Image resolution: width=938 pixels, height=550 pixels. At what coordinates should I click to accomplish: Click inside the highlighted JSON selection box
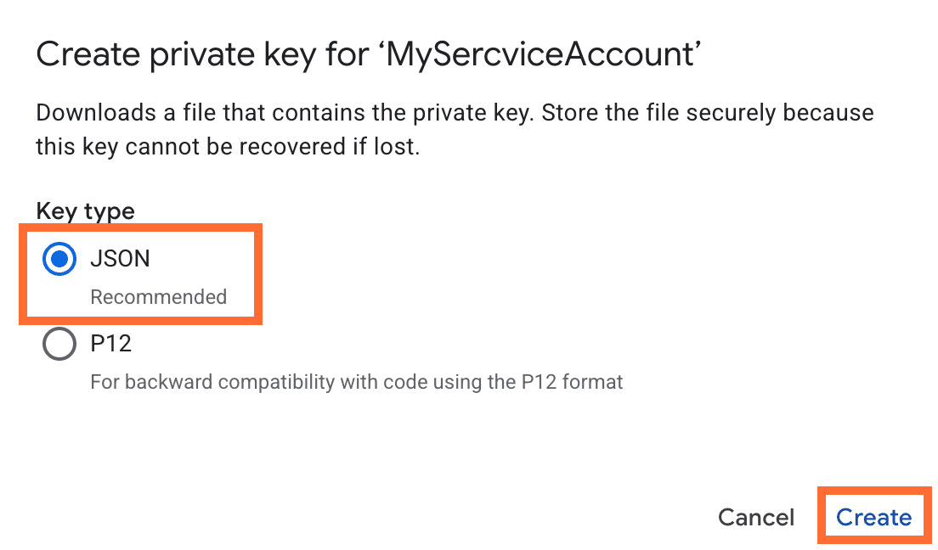click(x=140, y=273)
